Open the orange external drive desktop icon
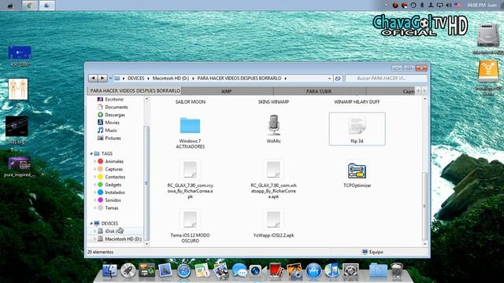The image size is (504, 283). click(x=488, y=72)
